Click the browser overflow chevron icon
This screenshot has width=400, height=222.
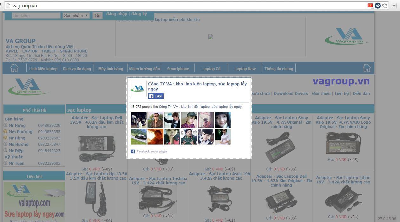[394, 5]
